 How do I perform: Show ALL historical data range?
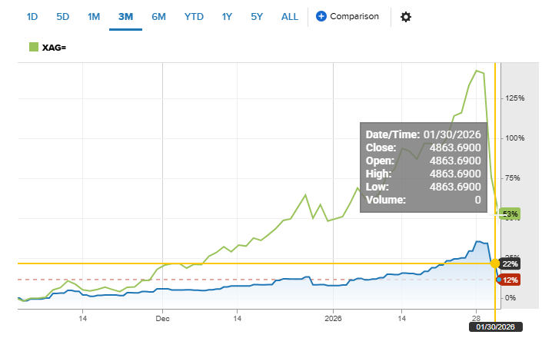290,16
